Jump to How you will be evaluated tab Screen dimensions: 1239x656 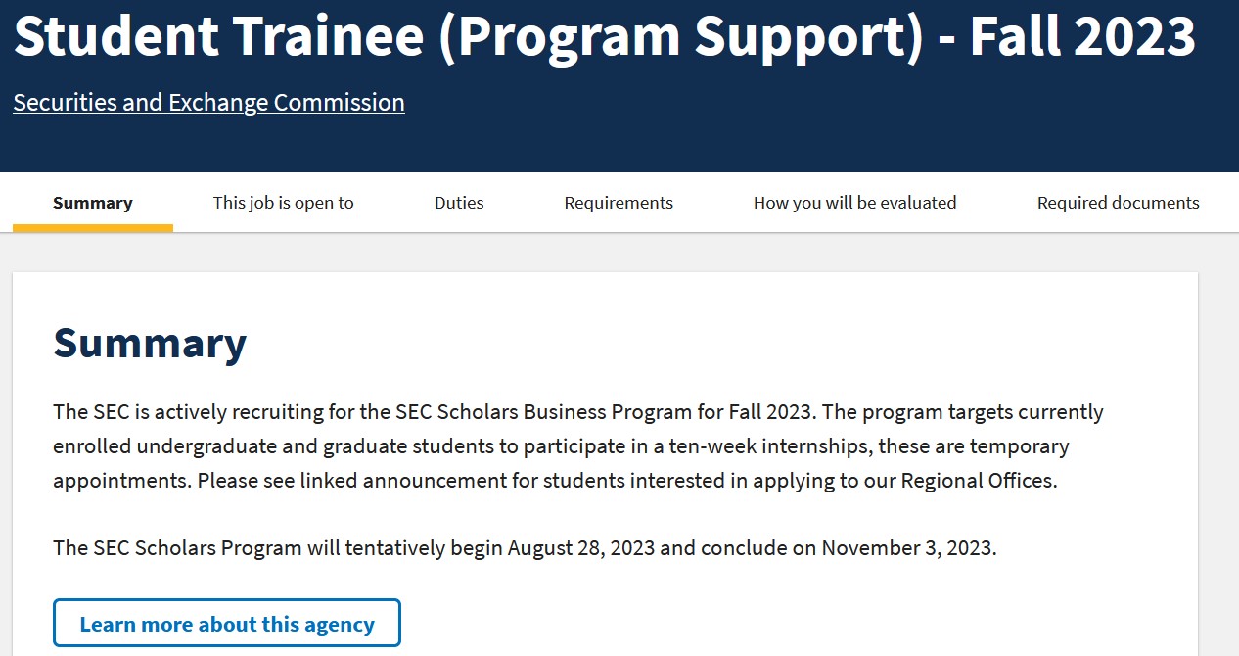pos(854,203)
